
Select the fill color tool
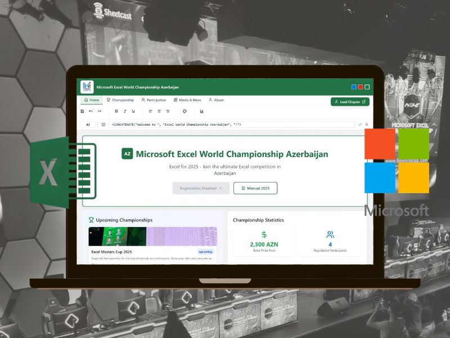tap(184, 111)
